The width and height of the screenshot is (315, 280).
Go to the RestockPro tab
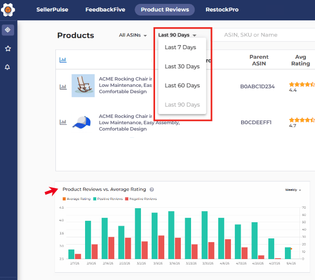tap(222, 10)
